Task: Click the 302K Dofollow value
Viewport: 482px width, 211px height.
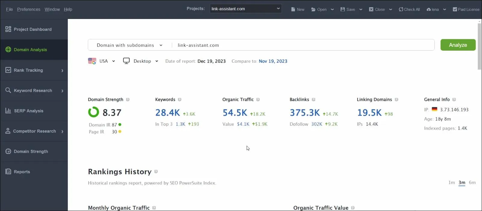Action: tap(317, 124)
